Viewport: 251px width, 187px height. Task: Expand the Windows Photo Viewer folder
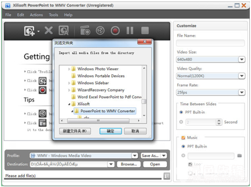point(69,69)
